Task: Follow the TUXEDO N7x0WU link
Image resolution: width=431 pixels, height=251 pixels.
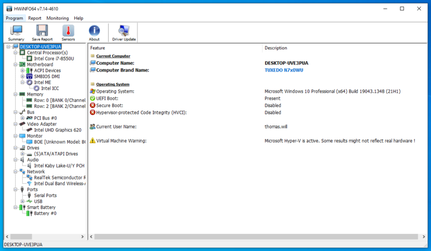Action: 284,70
